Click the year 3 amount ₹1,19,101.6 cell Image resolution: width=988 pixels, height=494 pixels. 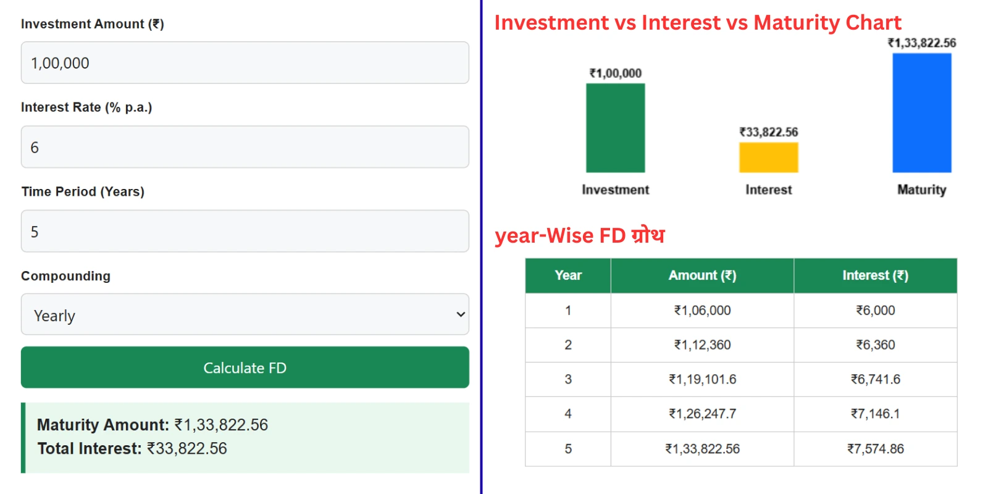click(x=702, y=380)
